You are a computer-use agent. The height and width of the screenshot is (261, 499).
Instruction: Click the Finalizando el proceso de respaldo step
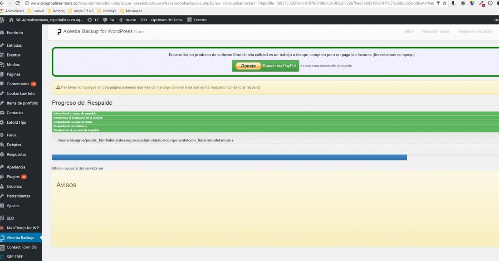pyautogui.click(x=275, y=130)
